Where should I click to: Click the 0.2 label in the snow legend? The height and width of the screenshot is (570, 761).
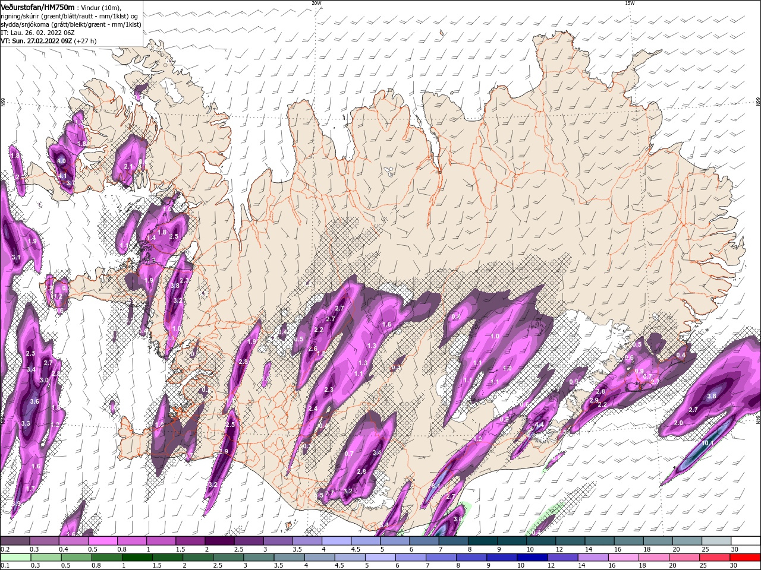[5, 549]
